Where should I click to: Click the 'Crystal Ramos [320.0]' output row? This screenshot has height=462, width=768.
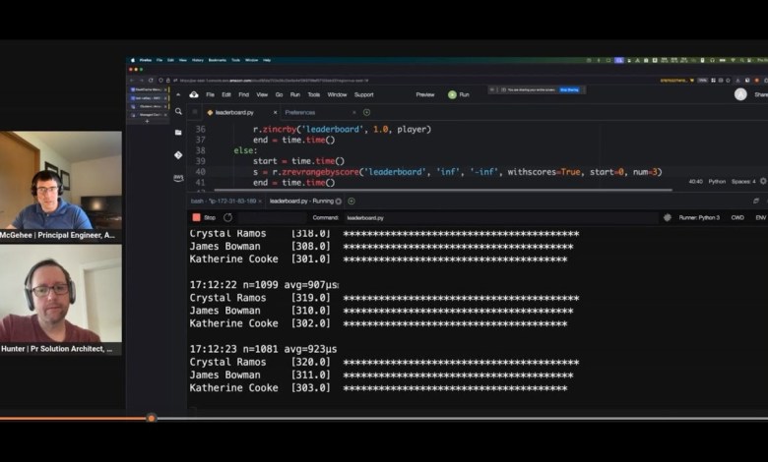[x=384, y=363]
